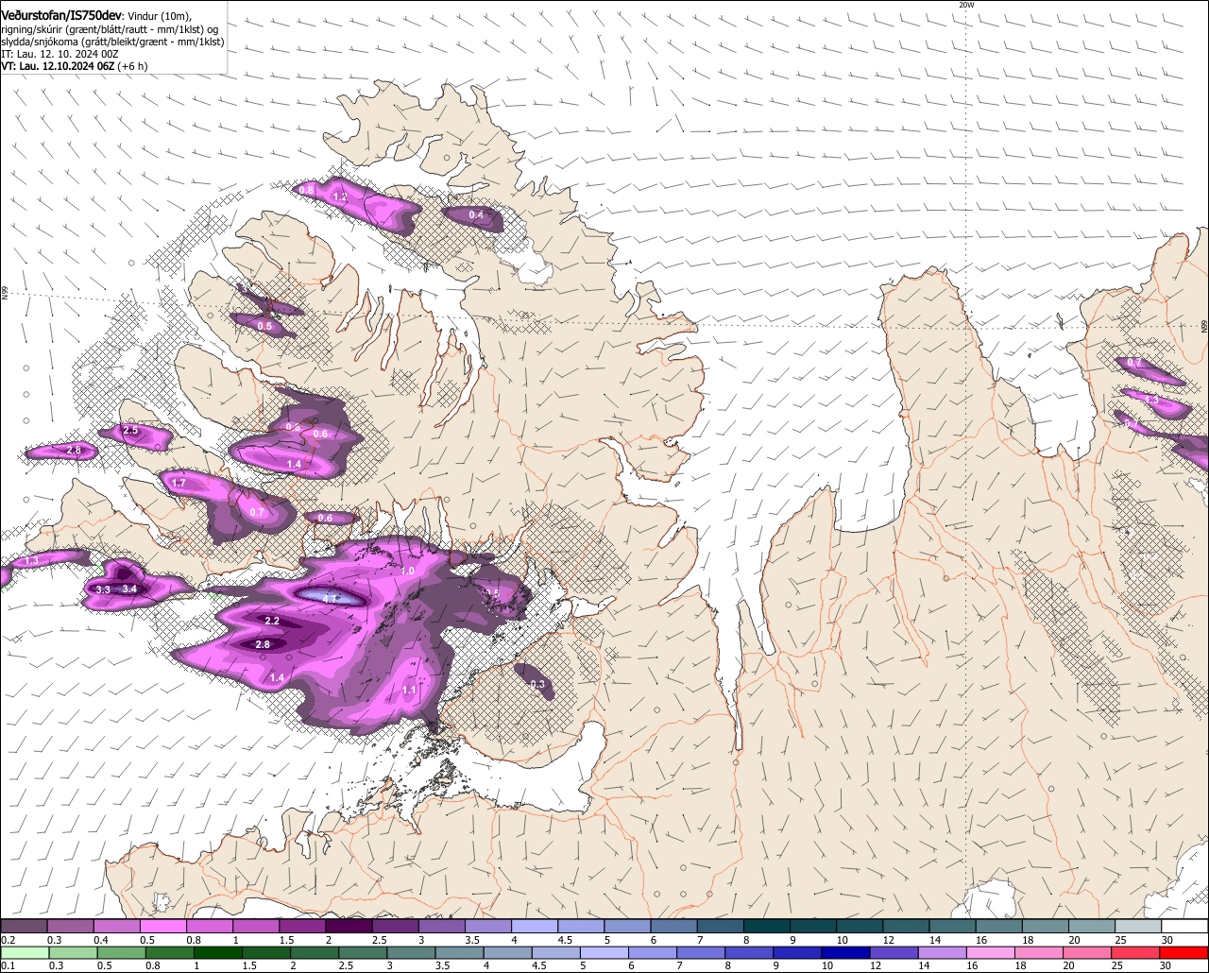Screen dimensions: 1209x973
Task: Select the 1.7 value label on the map
Action: click(x=179, y=484)
